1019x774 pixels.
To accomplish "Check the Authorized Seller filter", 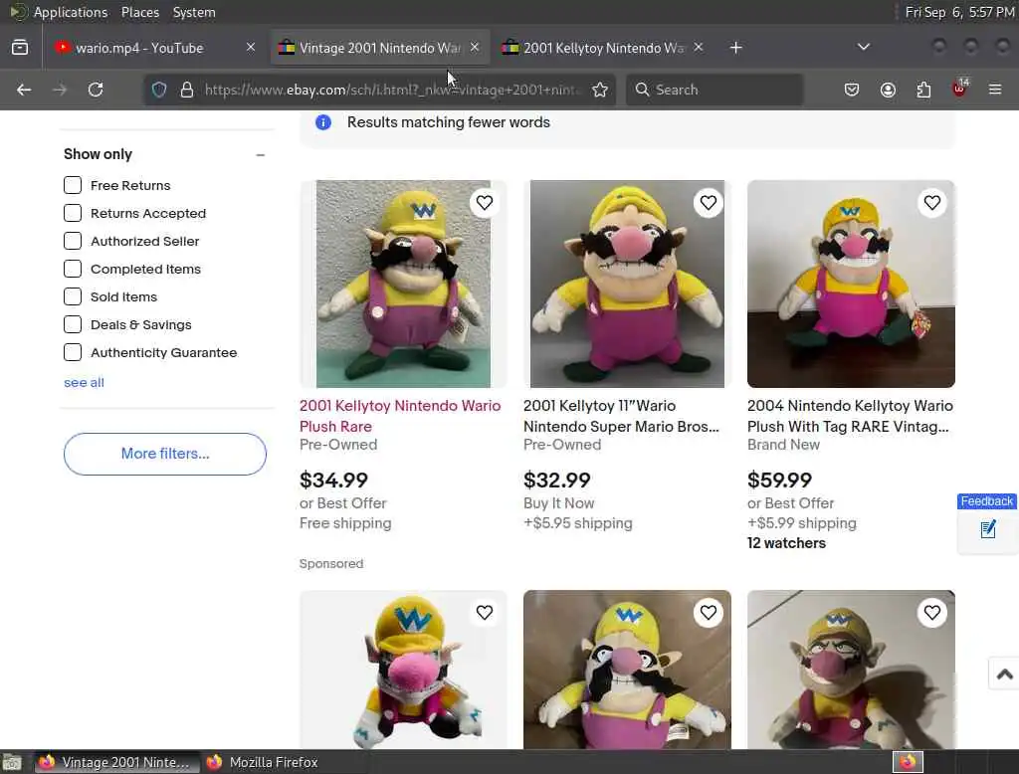I will click(73, 241).
